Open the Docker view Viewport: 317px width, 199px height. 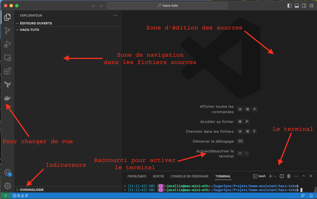pyautogui.click(x=8, y=98)
